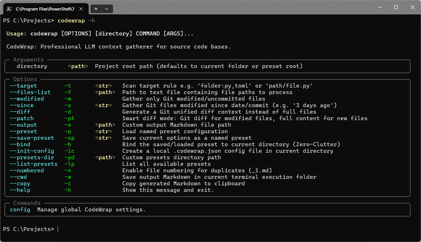Click the '--copy' option text

click(x=20, y=184)
